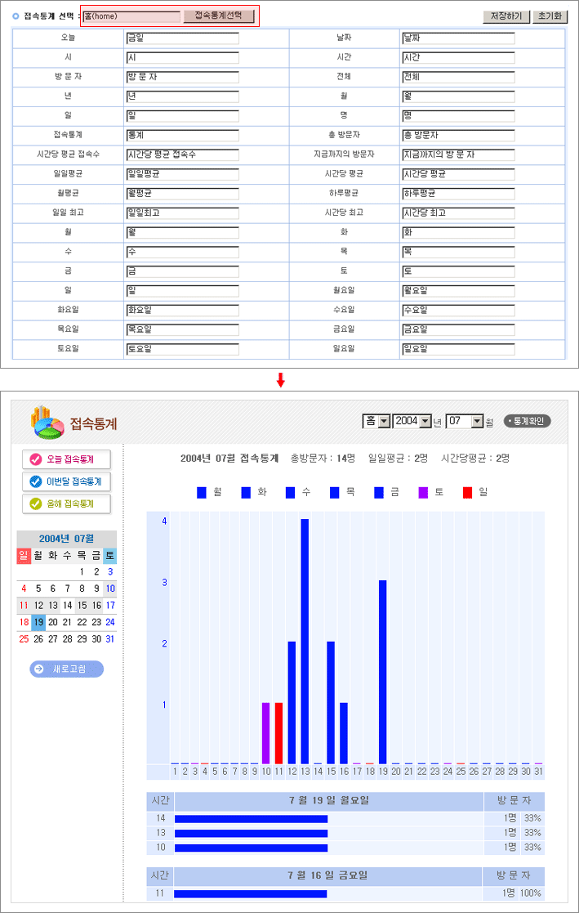Click the 총 방문자 text field
Screen dimensions: 579x913
coord(458,135)
